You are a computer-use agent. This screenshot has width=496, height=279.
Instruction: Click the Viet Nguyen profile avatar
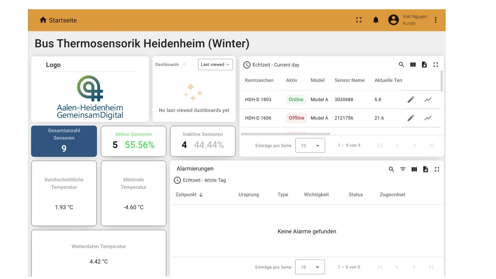(x=393, y=20)
